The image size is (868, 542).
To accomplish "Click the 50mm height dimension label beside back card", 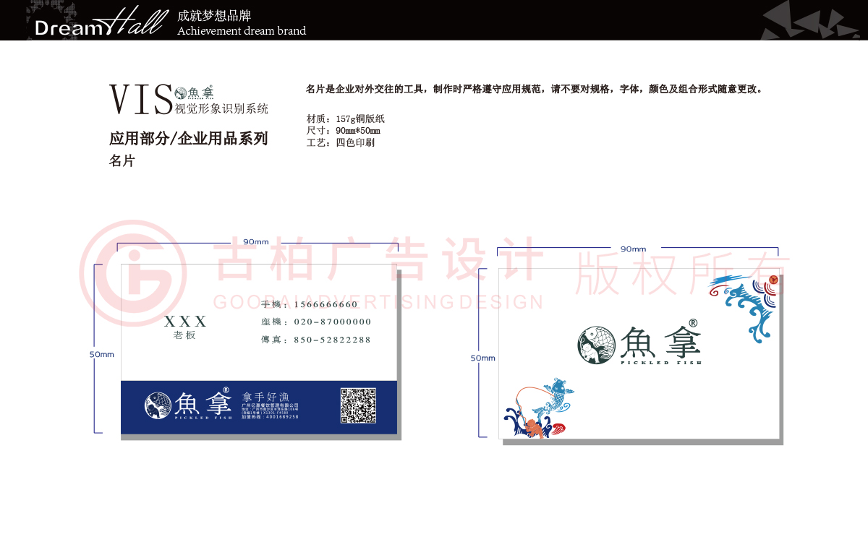I will pos(483,357).
